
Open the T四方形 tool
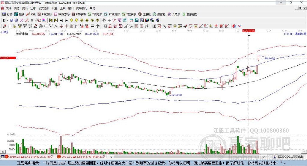pos(95,14)
